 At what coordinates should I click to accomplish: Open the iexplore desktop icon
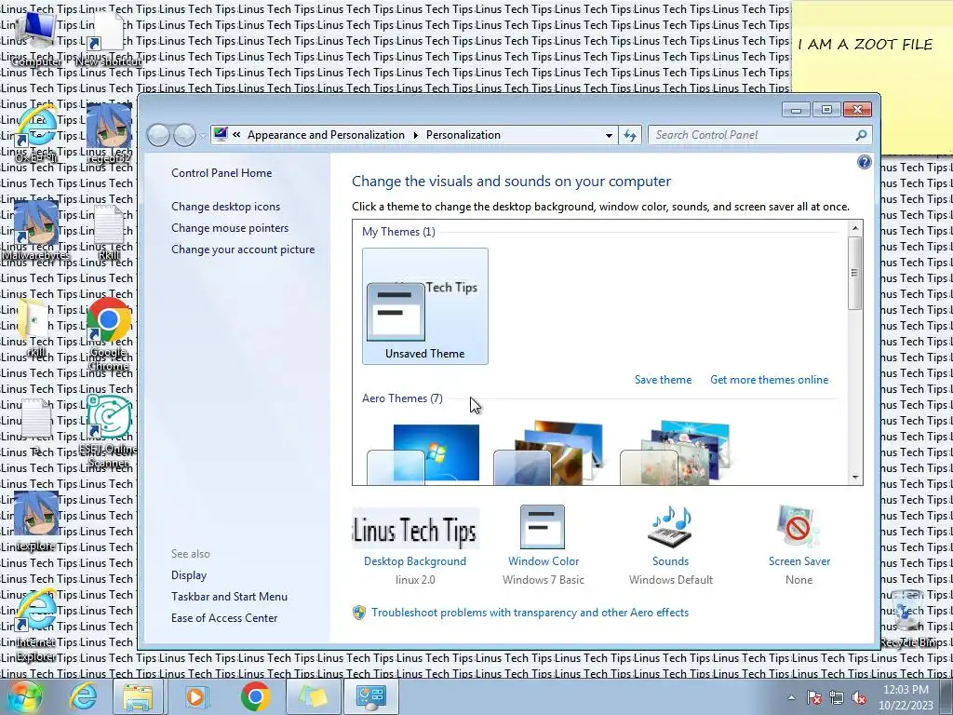click(x=36, y=520)
